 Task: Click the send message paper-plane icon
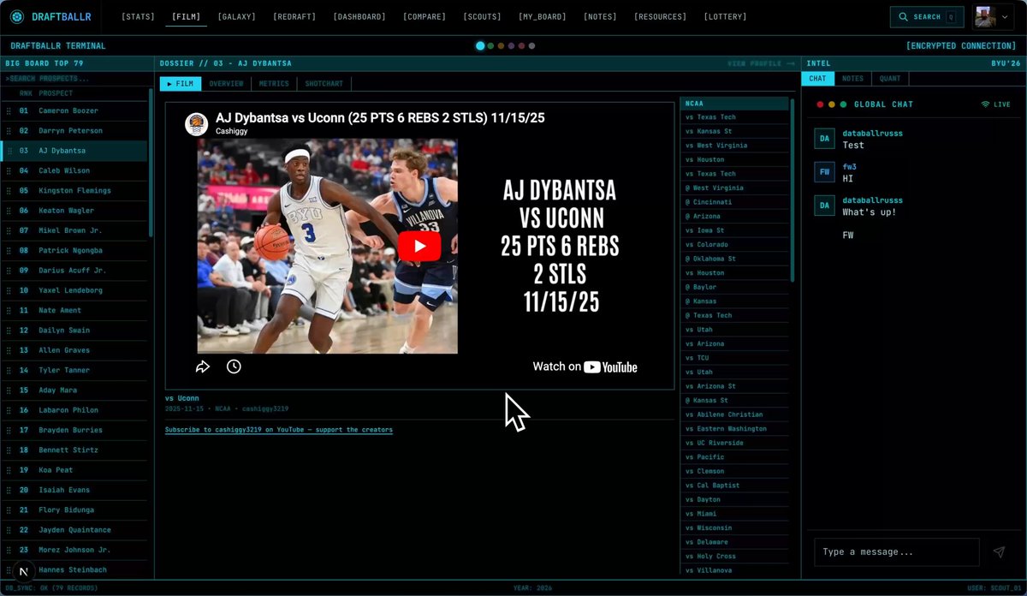[999, 552]
